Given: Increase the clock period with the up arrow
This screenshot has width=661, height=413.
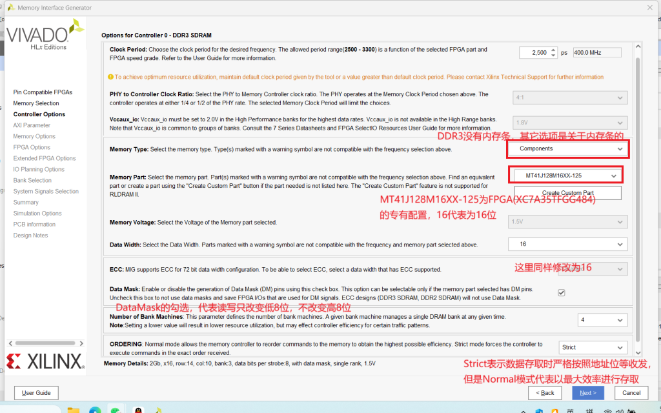Looking at the screenshot, I should [x=553, y=50].
